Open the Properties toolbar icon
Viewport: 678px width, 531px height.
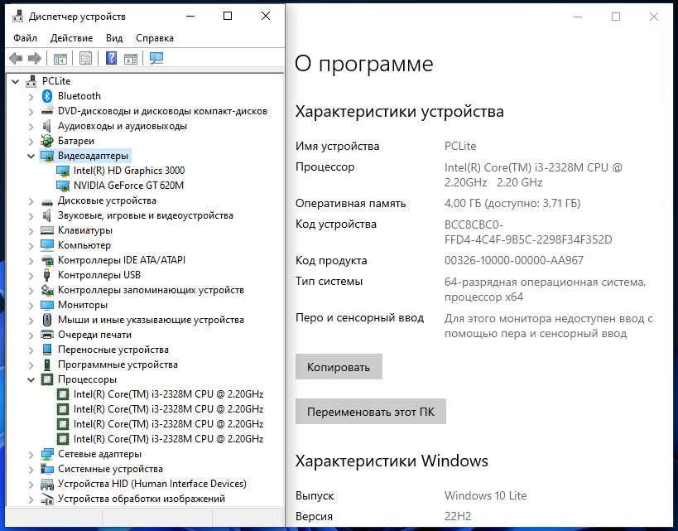tap(85, 58)
